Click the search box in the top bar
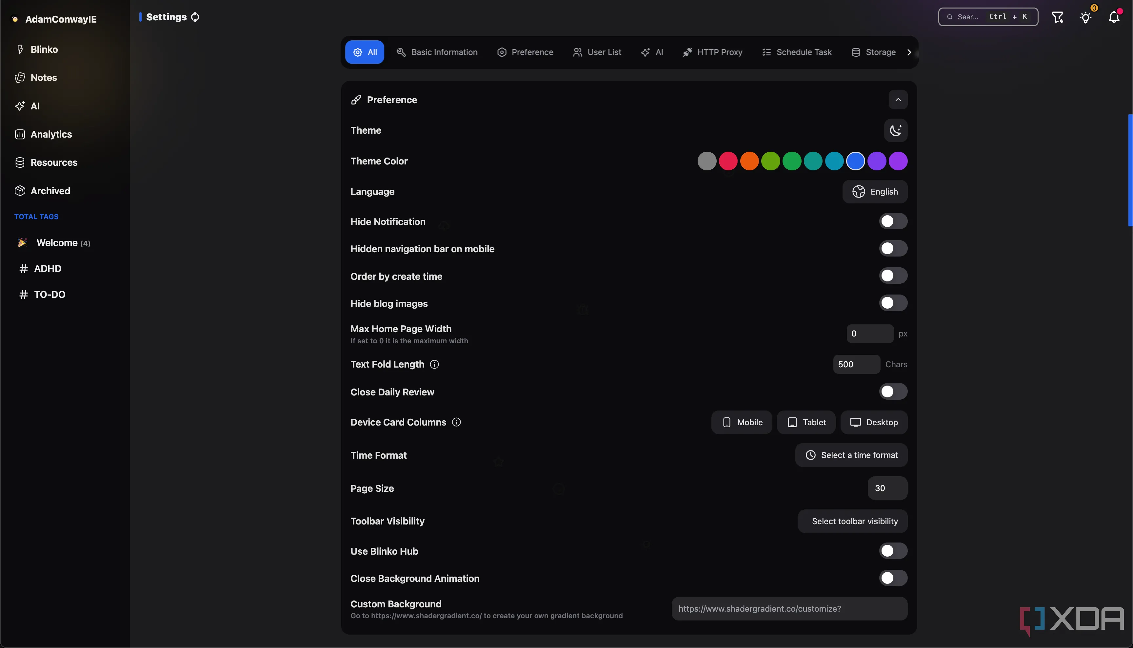This screenshot has width=1133, height=648. 988,17
